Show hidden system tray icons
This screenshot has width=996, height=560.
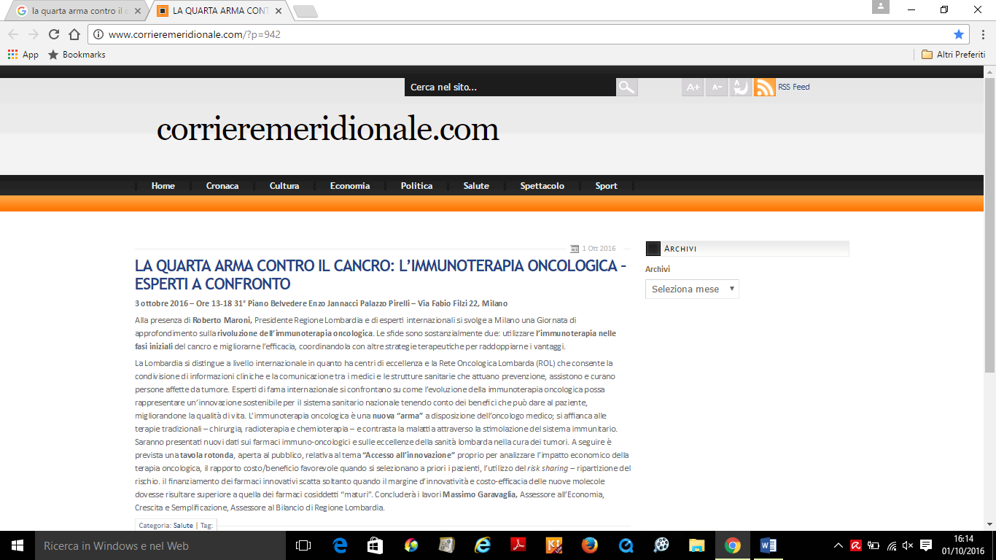pyautogui.click(x=839, y=545)
